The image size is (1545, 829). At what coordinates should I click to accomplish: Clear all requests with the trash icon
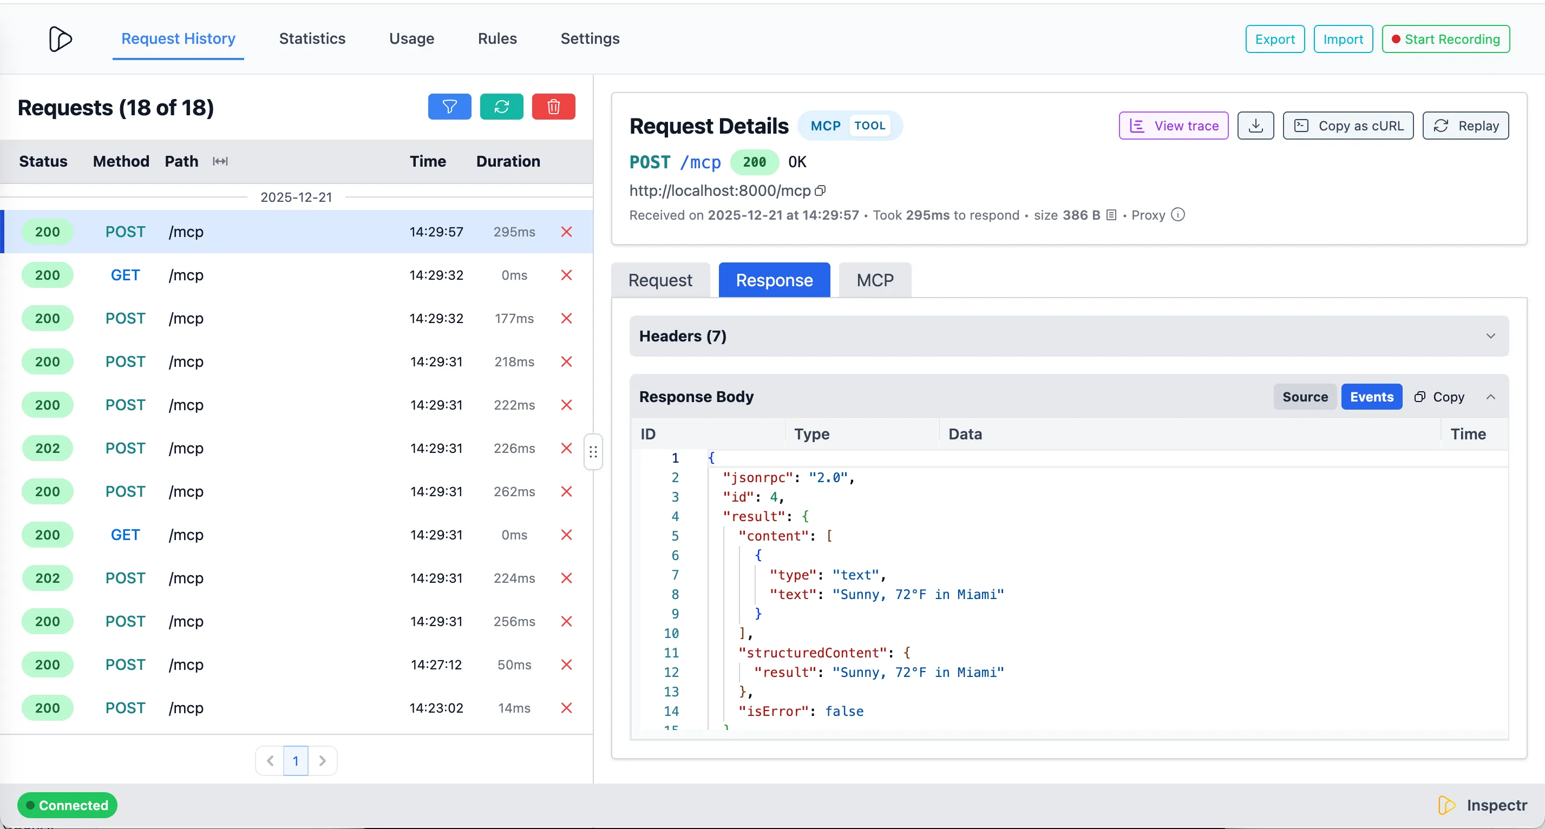[553, 107]
